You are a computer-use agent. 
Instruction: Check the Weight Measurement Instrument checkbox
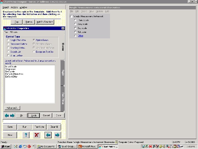point(71,16)
